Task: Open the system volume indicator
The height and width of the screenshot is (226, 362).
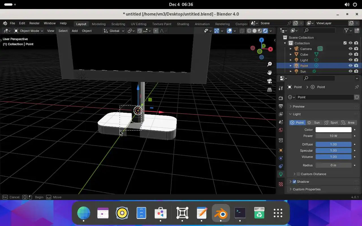Action: (x=347, y=5)
